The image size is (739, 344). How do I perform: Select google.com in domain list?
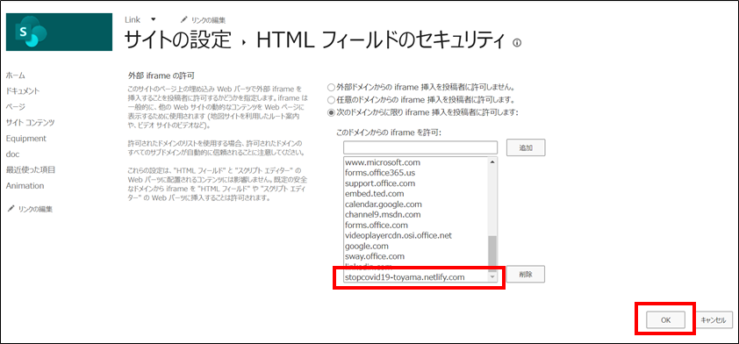point(367,246)
